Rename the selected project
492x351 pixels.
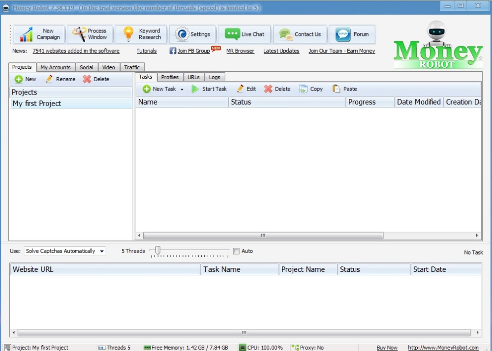click(61, 79)
